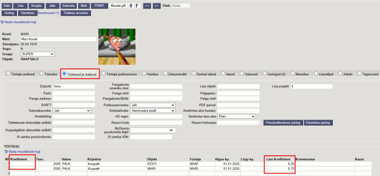Click the Muuda pilt button
380x176 pixels.
(118, 6)
